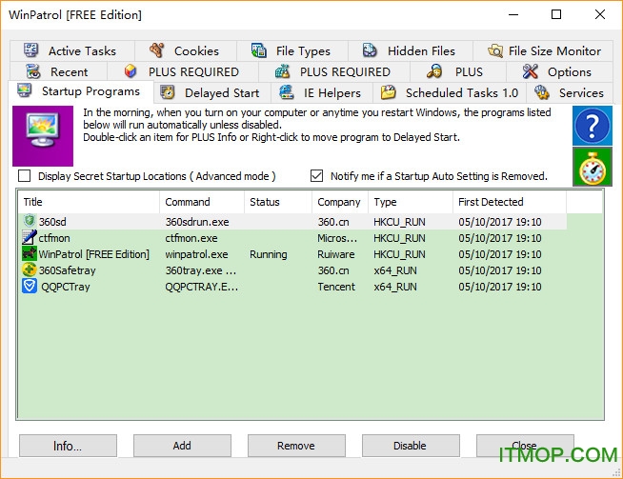Click the Delayed Start clock icon
The image size is (623, 479).
click(x=168, y=92)
